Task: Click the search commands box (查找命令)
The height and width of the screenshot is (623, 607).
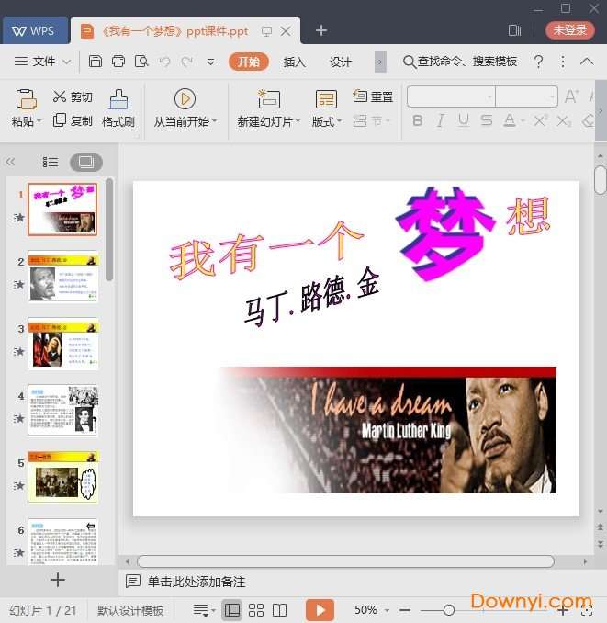Action: pos(460,62)
